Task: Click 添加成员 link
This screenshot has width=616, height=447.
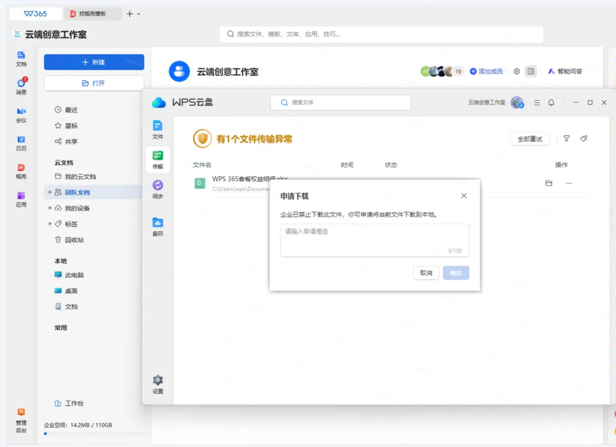Action: (486, 71)
